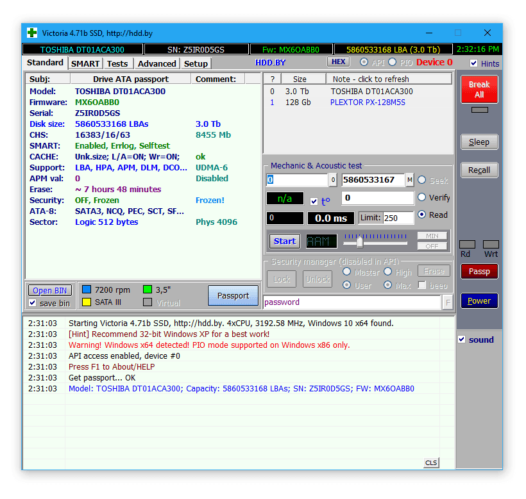This screenshot has width=526, height=499.
Task: Click the Note - click to refresh header
Action: pos(389,79)
